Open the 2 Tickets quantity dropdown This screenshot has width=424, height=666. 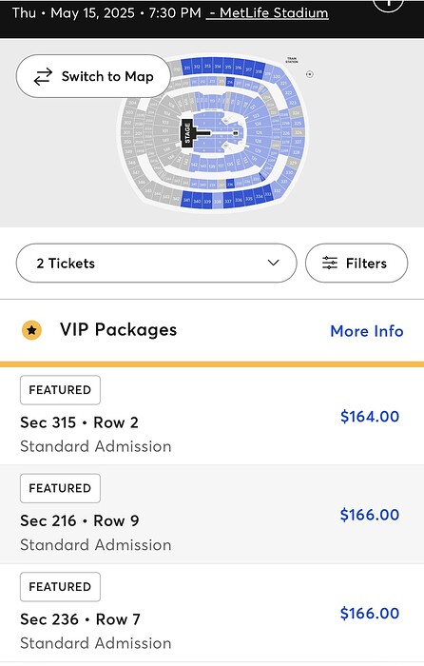coord(156,263)
